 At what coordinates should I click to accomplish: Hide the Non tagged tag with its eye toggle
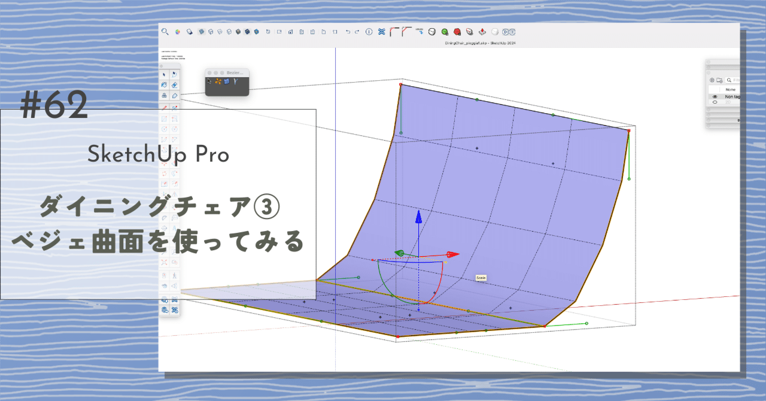(715, 96)
